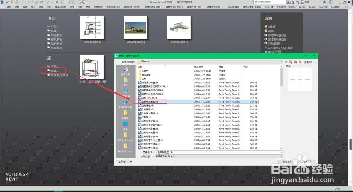Image resolution: width=353 pixels, height=192 pixels.
Task: Open 桌面 place in dialog sidebar
Action: (125, 126)
